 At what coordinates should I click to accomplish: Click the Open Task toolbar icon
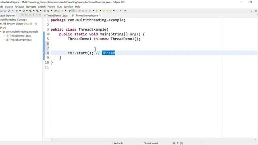[x=58, y=11]
